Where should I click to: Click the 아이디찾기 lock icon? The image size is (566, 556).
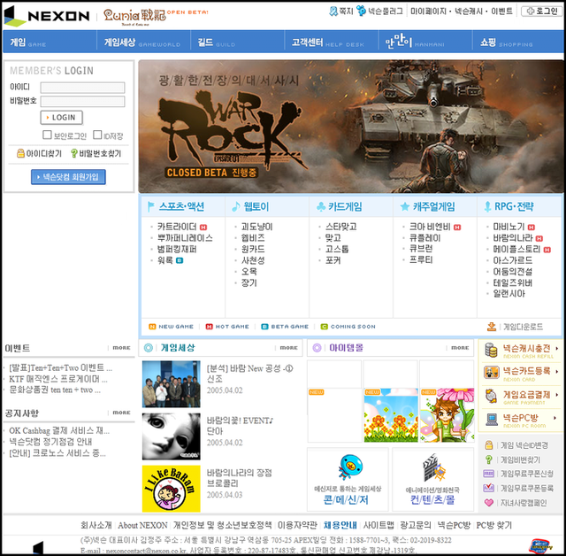20,153
